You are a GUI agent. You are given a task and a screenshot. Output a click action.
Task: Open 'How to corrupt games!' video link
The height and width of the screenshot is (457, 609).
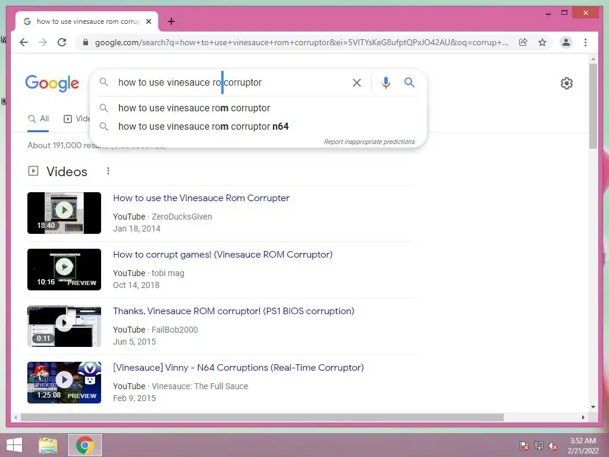point(222,255)
